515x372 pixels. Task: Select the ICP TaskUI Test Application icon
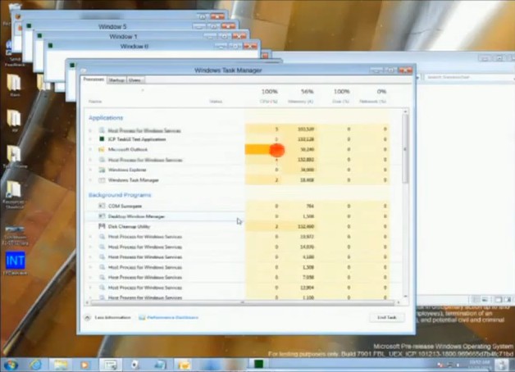coord(102,139)
